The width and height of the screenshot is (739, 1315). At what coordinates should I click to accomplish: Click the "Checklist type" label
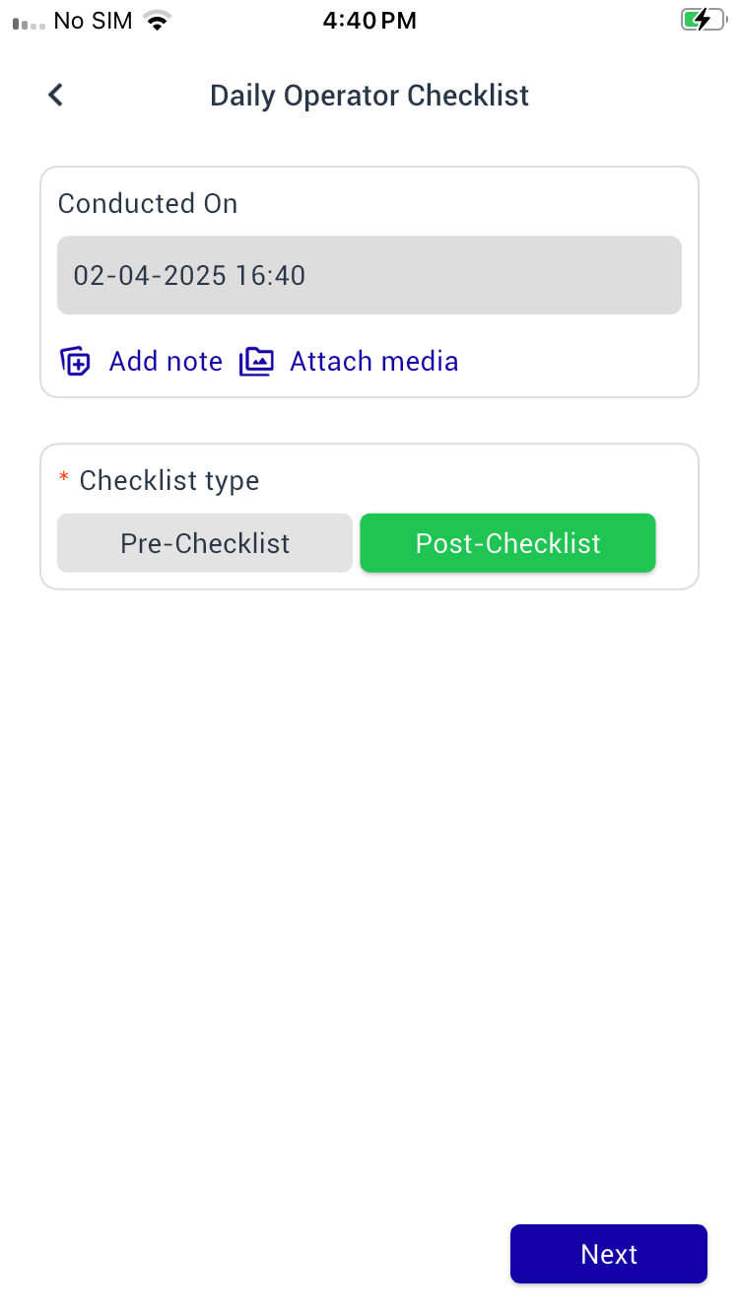[x=169, y=480]
